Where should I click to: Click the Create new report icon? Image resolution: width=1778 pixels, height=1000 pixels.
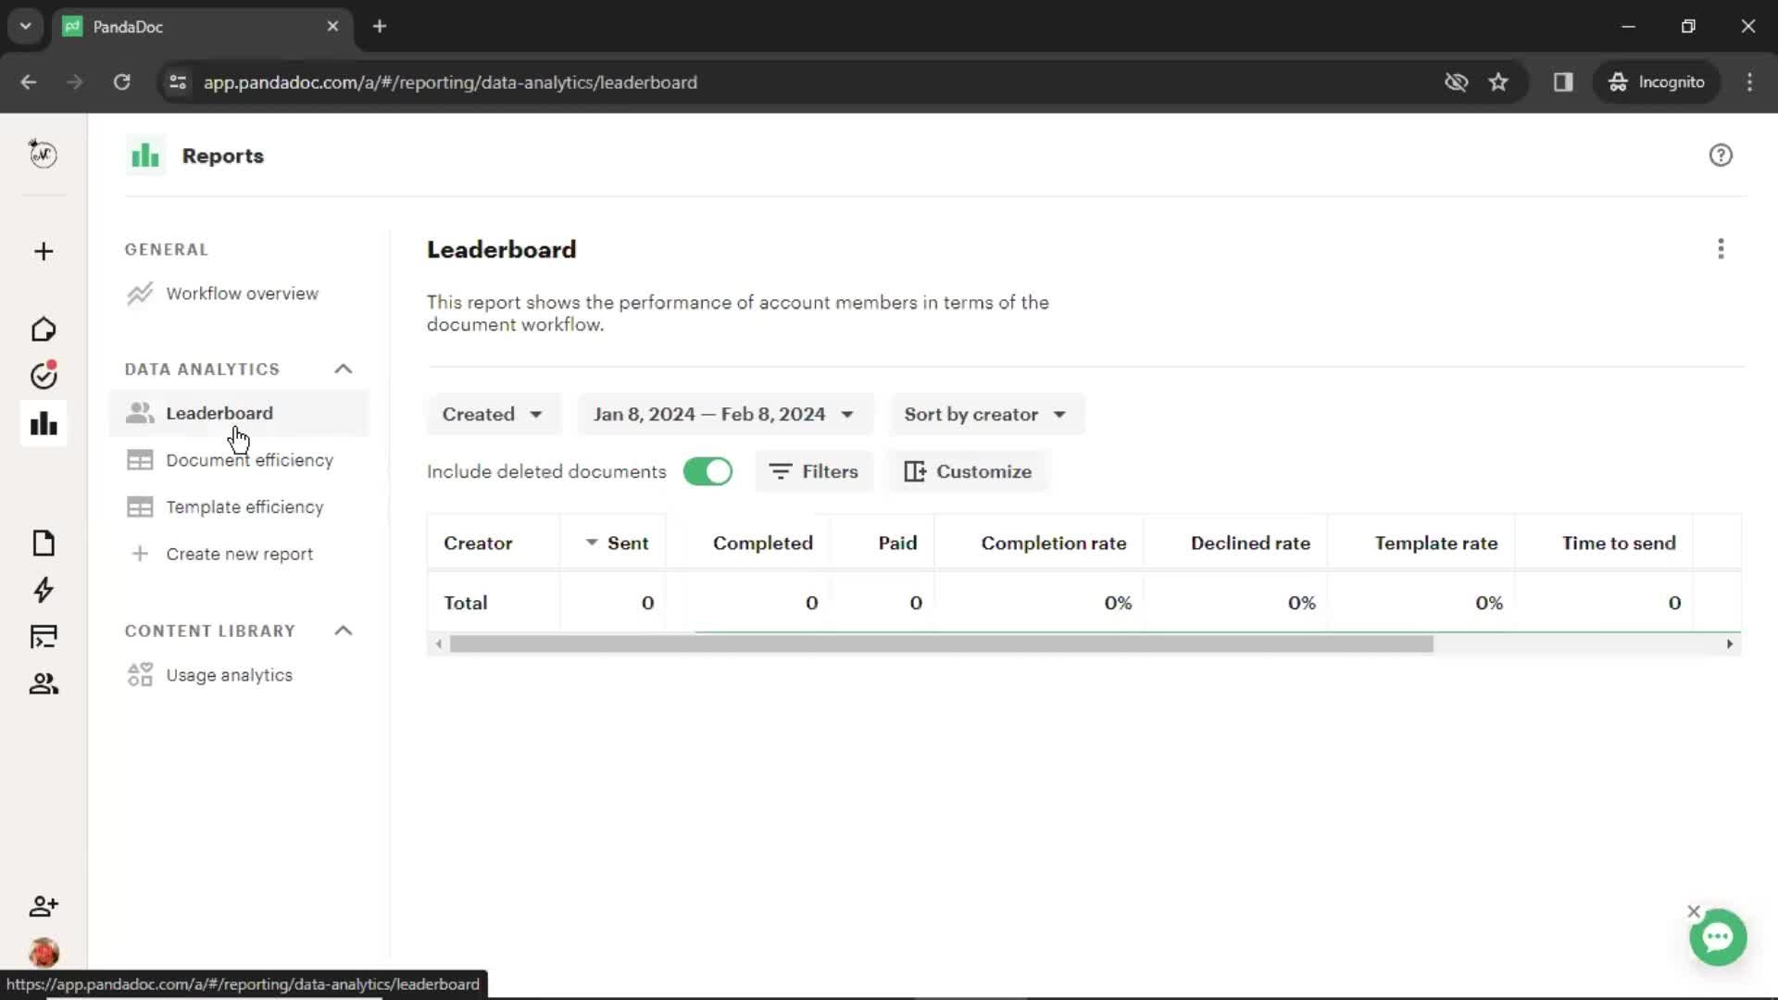tap(138, 553)
